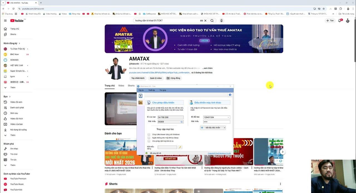Image resolution: width=356 pixels, height=193 pixels.
Task: Start voice search with microphone icon
Action: 221,20
